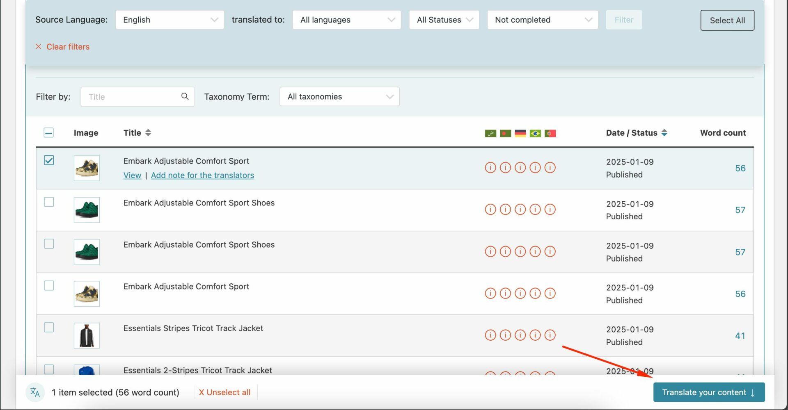Click the Filter button
The height and width of the screenshot is (410, 788).
[x=624, y=20]
